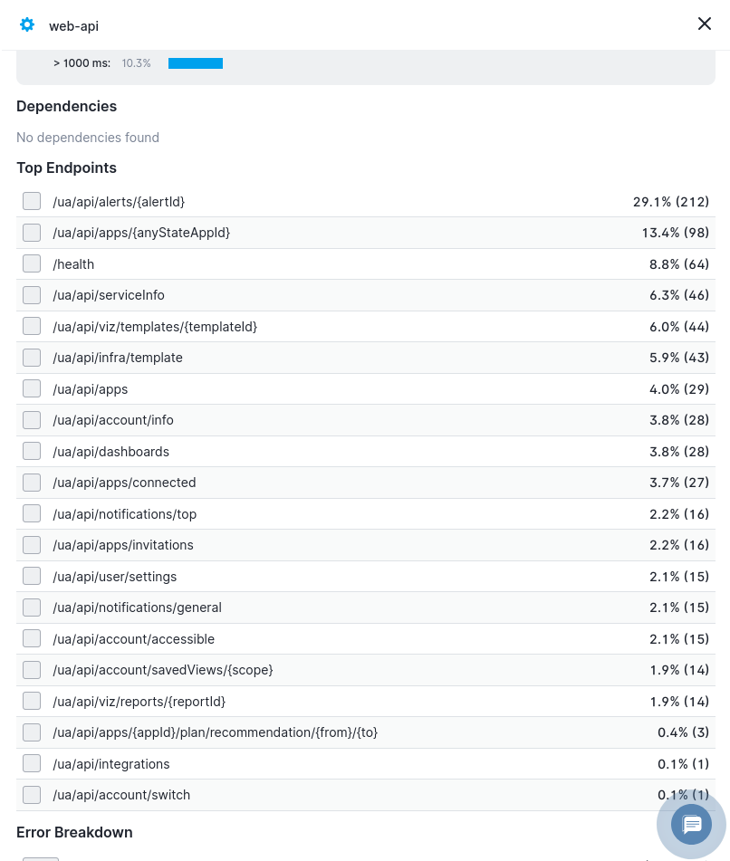Close the web-api details panel
This screenshot has height=861, width=730.
point(705,24)
